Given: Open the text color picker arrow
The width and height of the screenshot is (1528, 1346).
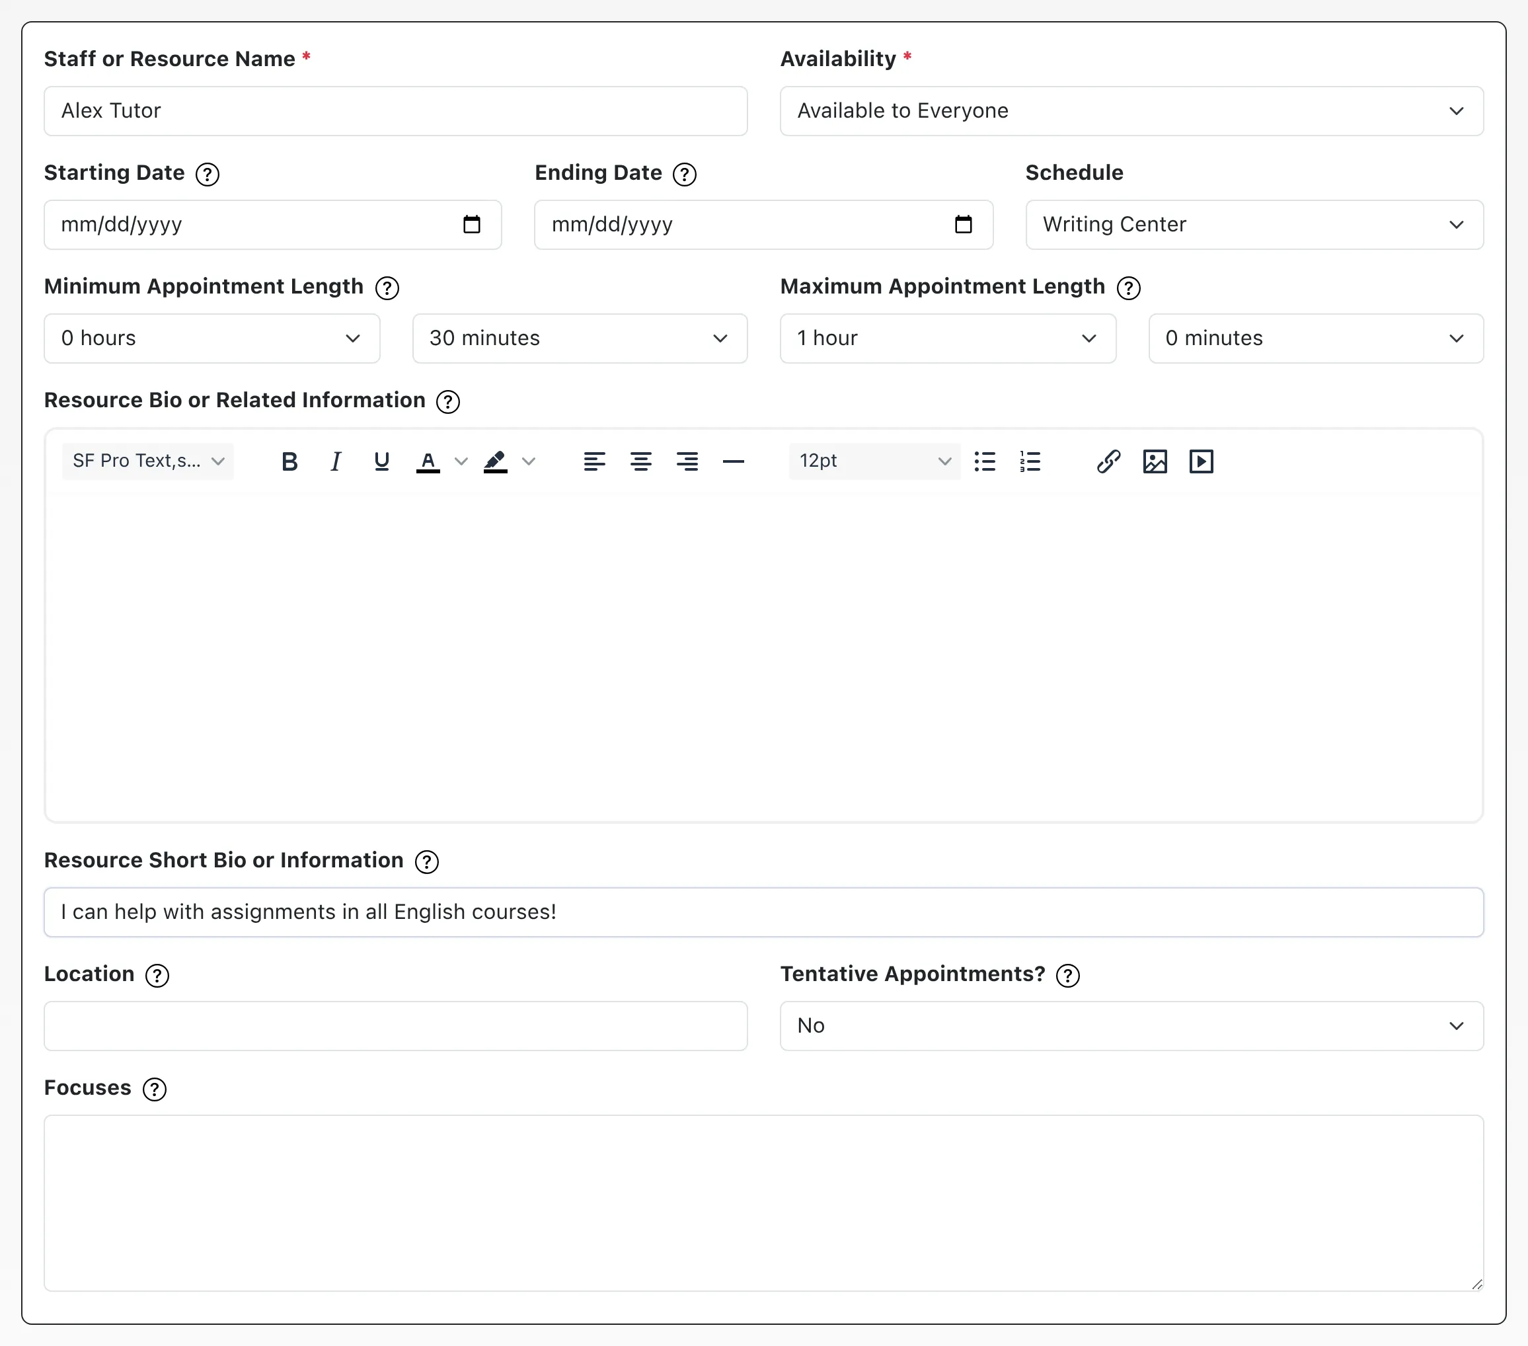Looking at the screenshot, I should pos(461,461).
